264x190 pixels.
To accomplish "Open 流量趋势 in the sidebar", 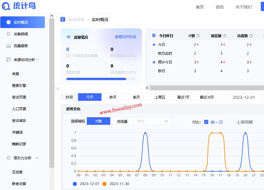I will 21,46.
